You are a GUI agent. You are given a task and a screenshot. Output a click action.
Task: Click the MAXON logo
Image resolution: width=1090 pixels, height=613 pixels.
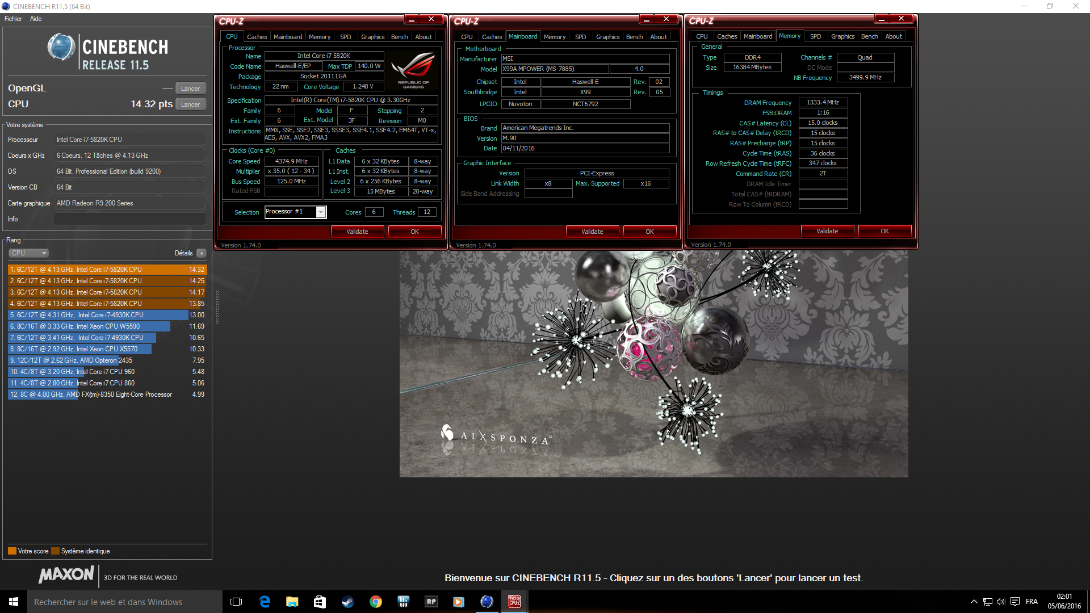[66, 575]
